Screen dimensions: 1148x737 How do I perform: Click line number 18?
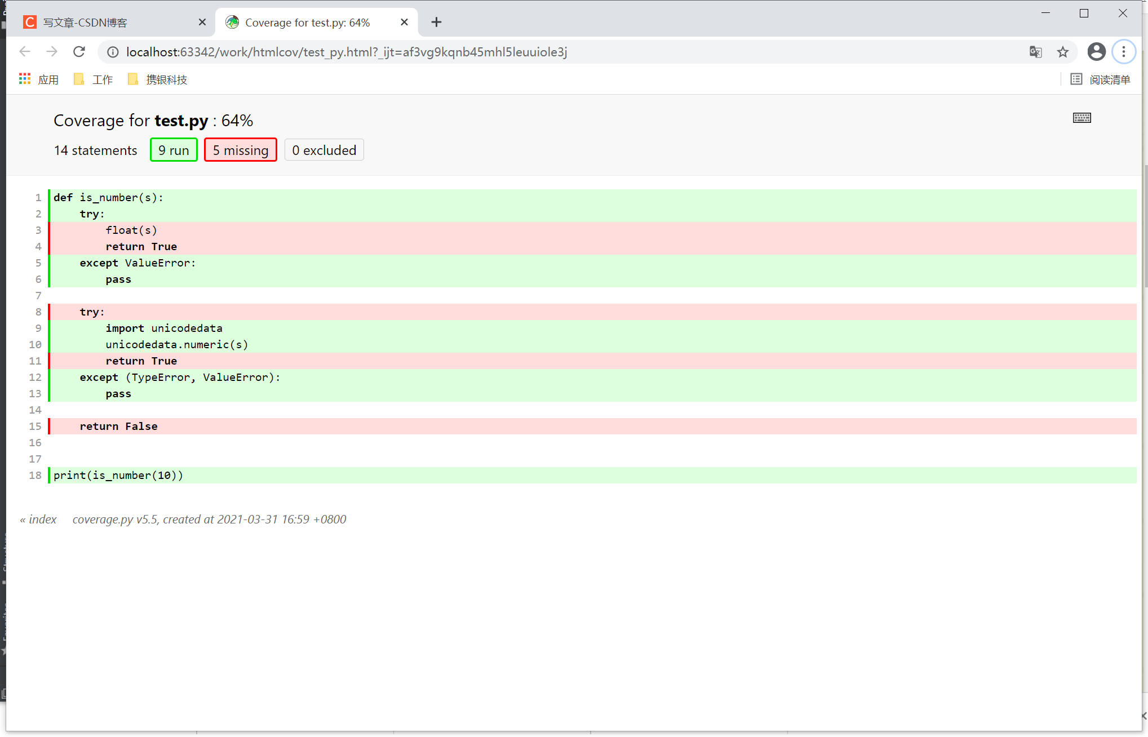[x=35, y=475]
